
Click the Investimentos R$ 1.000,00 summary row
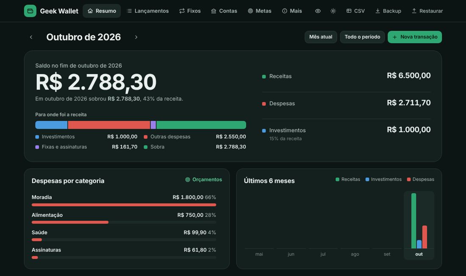point(346,134)
